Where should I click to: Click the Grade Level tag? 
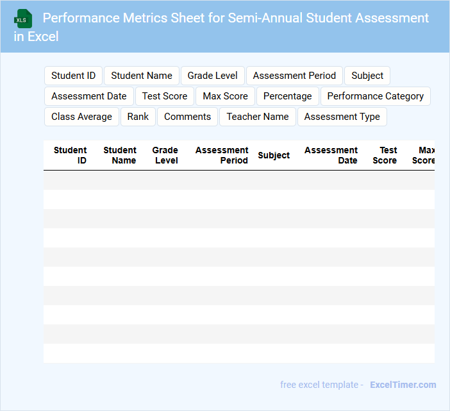pyautogui.click(x=213, y=76)
